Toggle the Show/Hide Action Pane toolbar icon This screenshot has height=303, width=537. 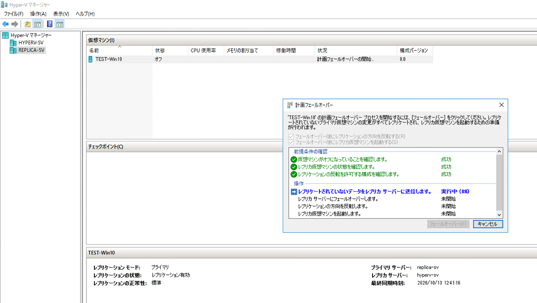[60, 24]
